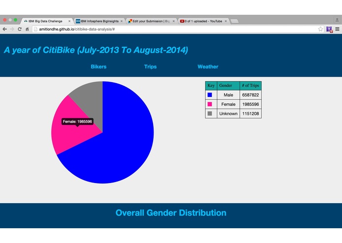Open a new tab with the blank tab button

234,21
